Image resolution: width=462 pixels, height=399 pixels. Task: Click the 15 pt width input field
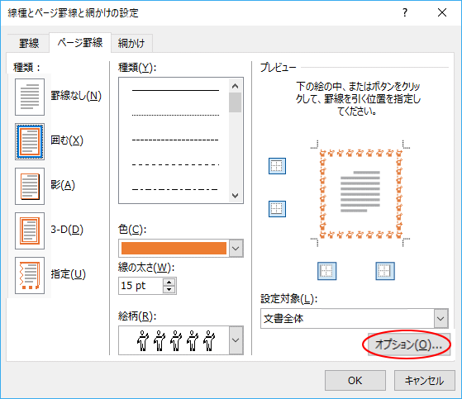[141, 286]
